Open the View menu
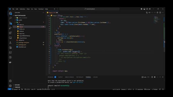173x97 pixels. click(x=28, y=9)
